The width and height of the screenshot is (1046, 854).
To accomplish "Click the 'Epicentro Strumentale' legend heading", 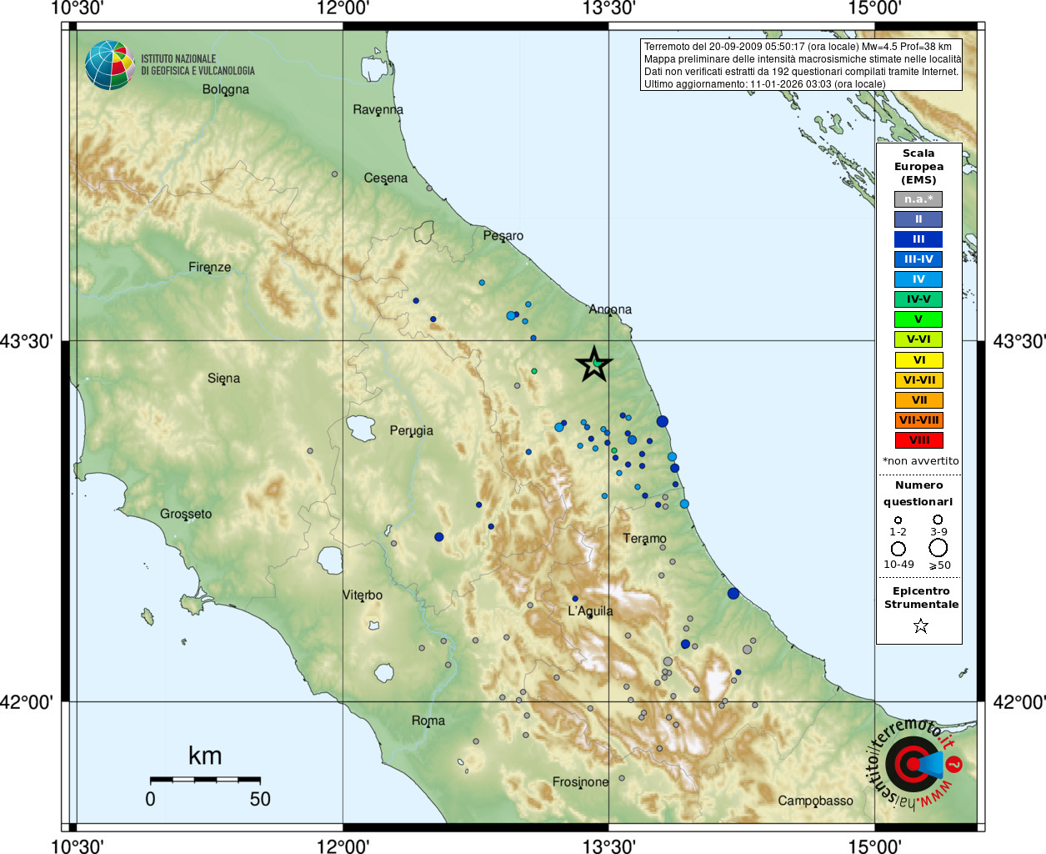I will (x=921, y=597).
